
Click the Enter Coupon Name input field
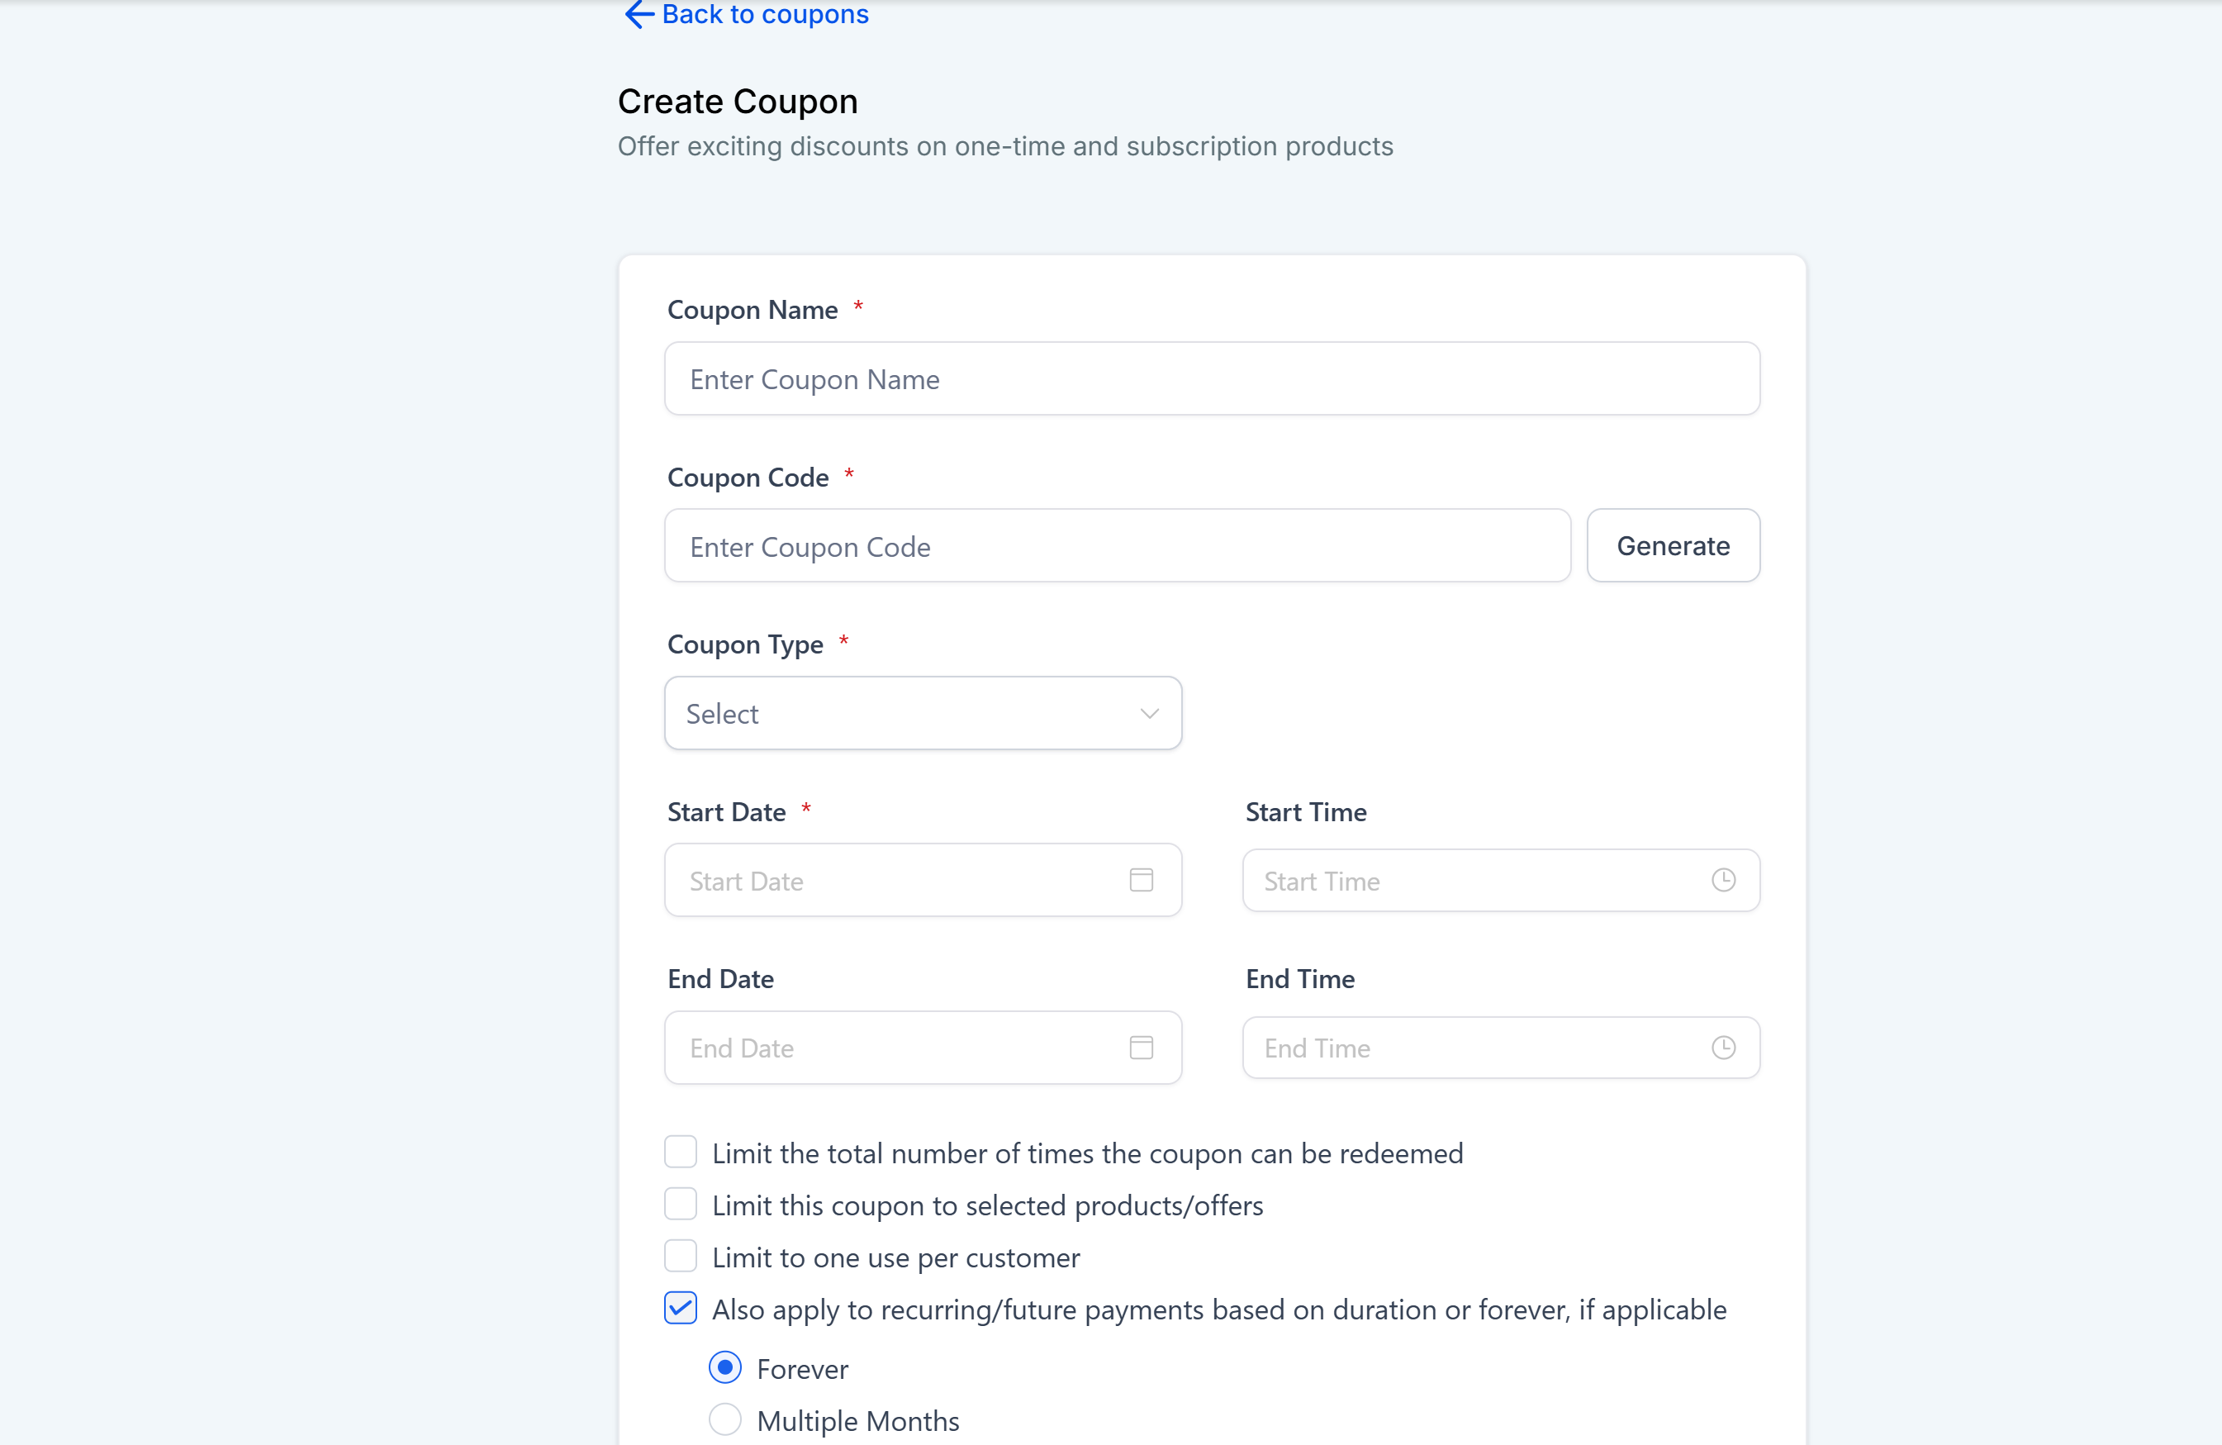(1211, 378)
